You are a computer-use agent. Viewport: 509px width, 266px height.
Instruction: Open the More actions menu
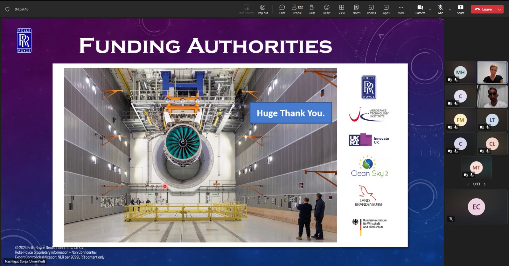401,9
